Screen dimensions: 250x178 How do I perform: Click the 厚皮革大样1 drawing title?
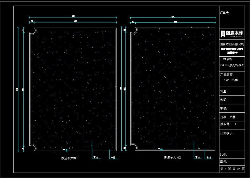pyautogui.click(x=69, y=158)
